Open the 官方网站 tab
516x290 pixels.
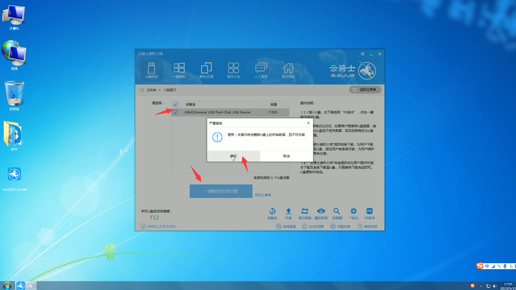[288, 70]
